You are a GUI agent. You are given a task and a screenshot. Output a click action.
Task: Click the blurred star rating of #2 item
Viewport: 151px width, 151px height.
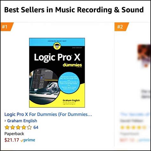133,127
